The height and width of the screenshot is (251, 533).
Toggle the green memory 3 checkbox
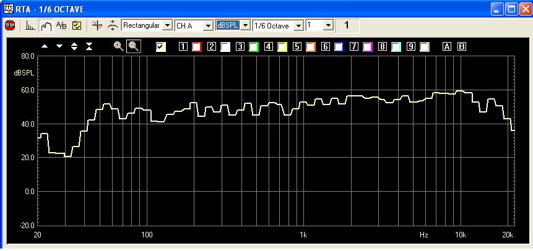coord(253,46)
